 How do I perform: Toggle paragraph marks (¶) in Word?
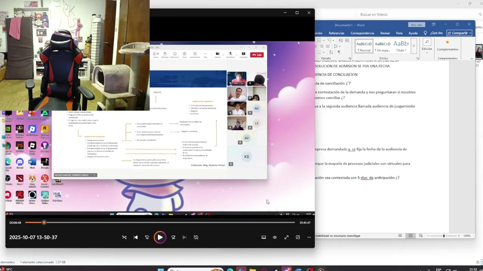(x=339, y=52)
